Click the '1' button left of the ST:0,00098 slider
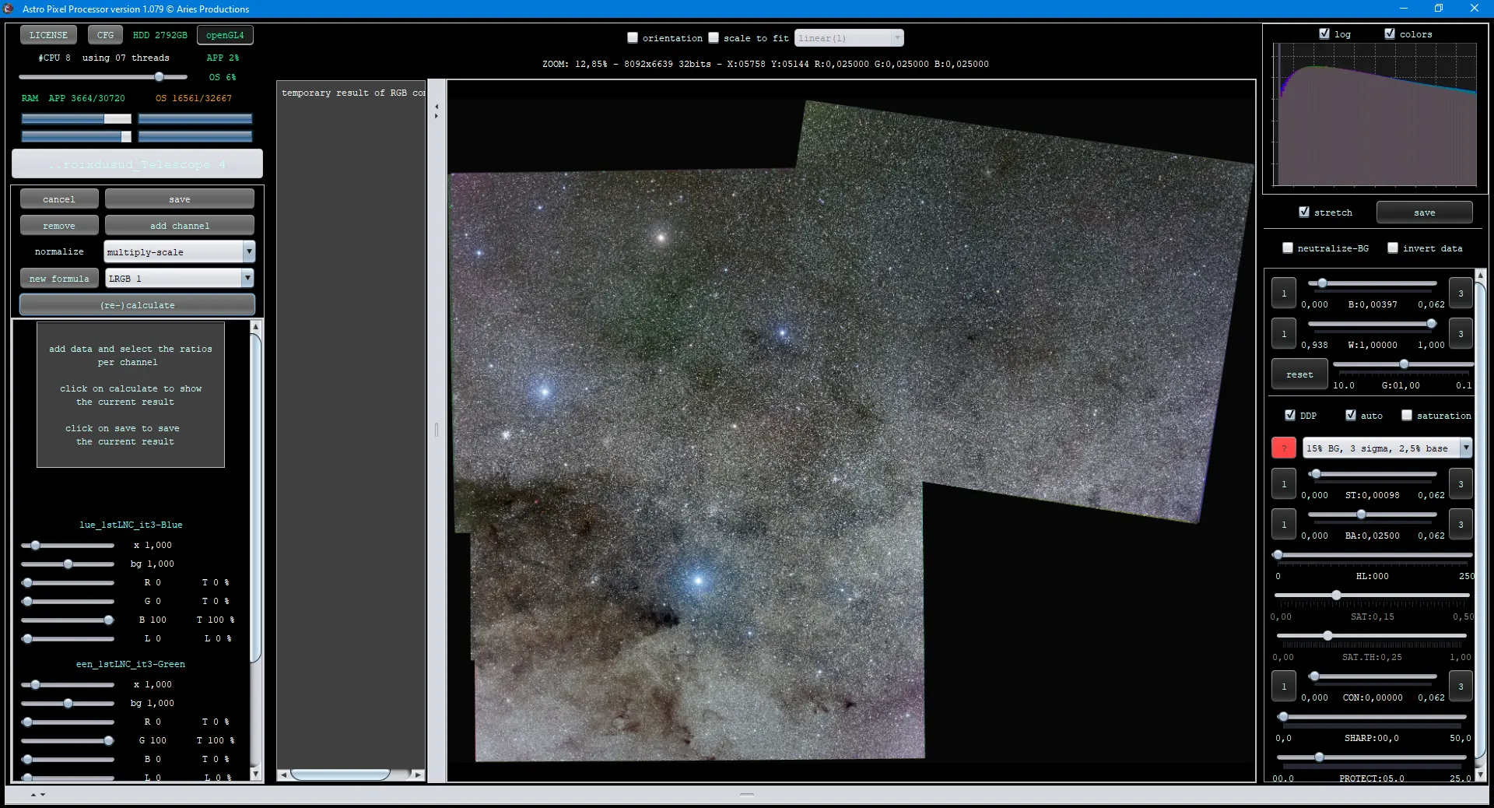The height and width of the screenshot is (808, 1494). (x=1284, y=484)
